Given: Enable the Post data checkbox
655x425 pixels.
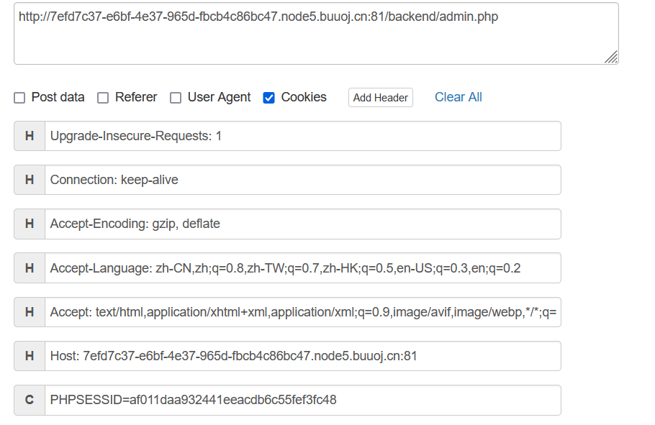Looking at the screenshot, I should click(x=19, y=98).
